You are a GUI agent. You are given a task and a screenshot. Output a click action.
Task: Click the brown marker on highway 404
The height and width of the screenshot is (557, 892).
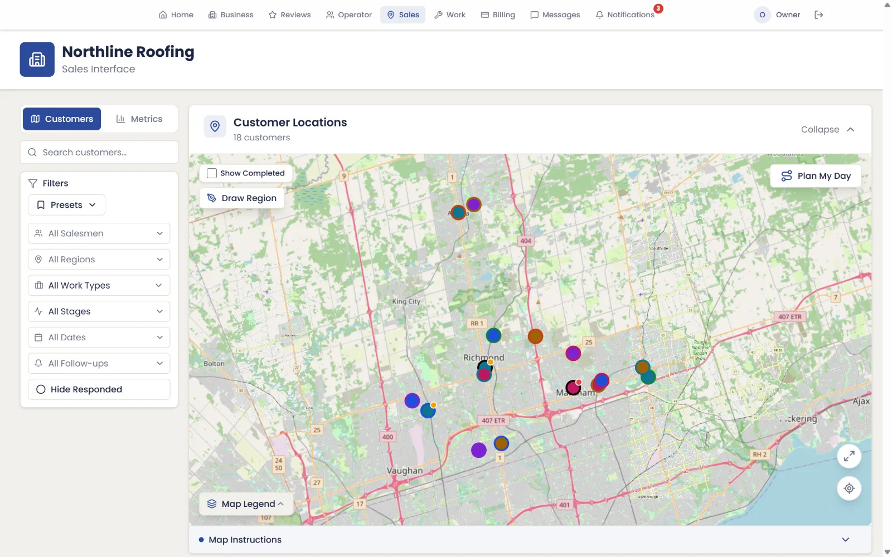[x=535, y=336]
